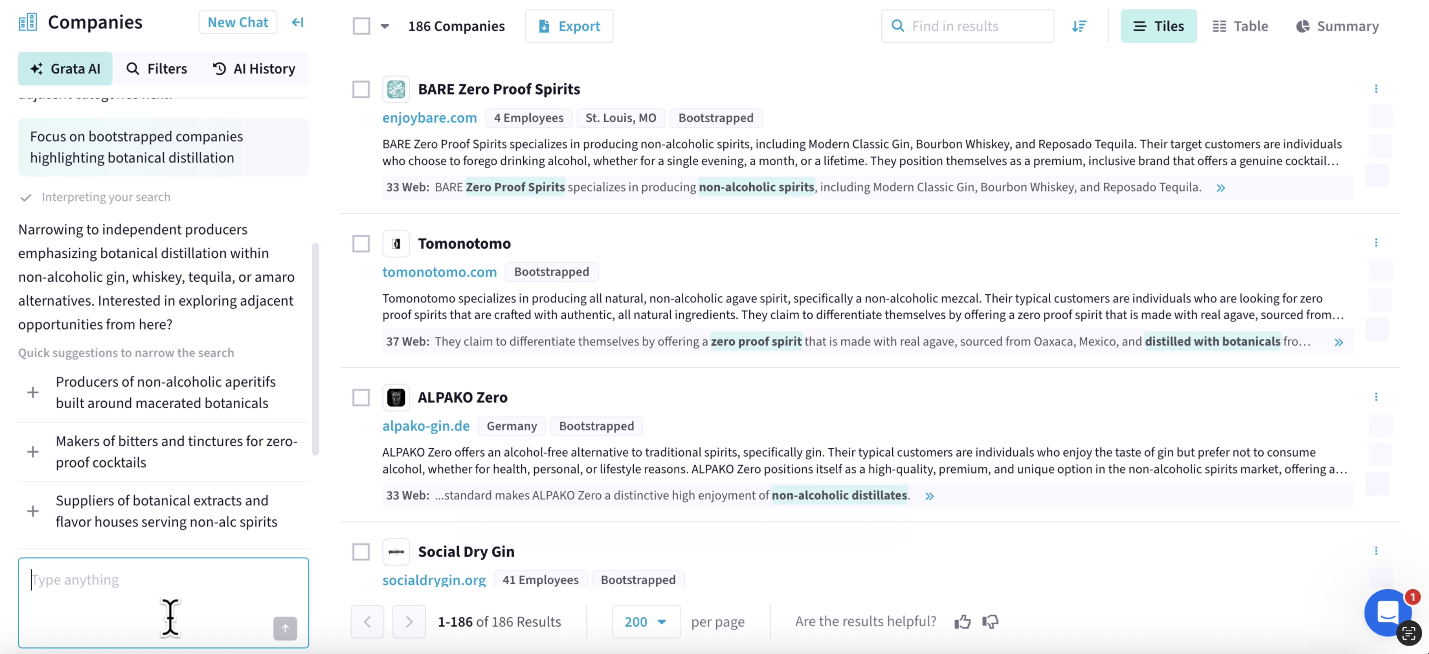This screenshot has width=1429, height=654.
Task: Click the sort results icon
Action: (1079, 26)
